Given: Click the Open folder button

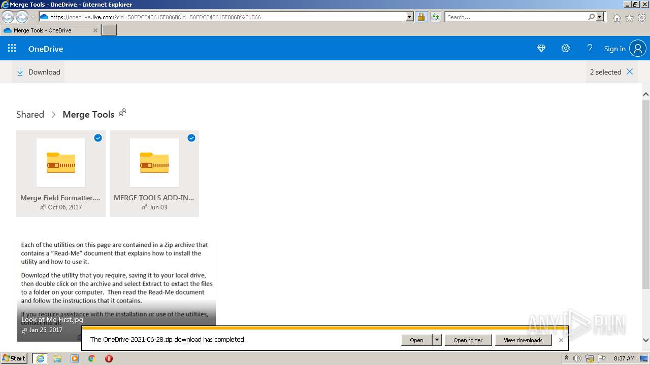Looking at the screenshot, I should 468,340.
